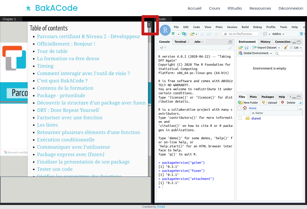The image size is (307, 209).
Task: Click the view current directory arrow in Console
Action: click(165, 47)
